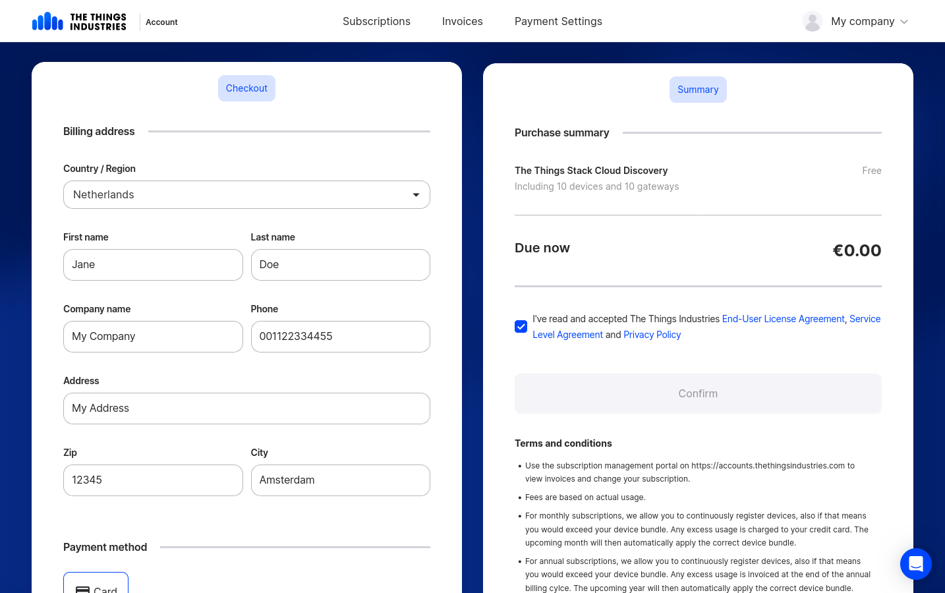Open the Country / Region dropdown
Screen dimensions: 945x593
(246, 194)
